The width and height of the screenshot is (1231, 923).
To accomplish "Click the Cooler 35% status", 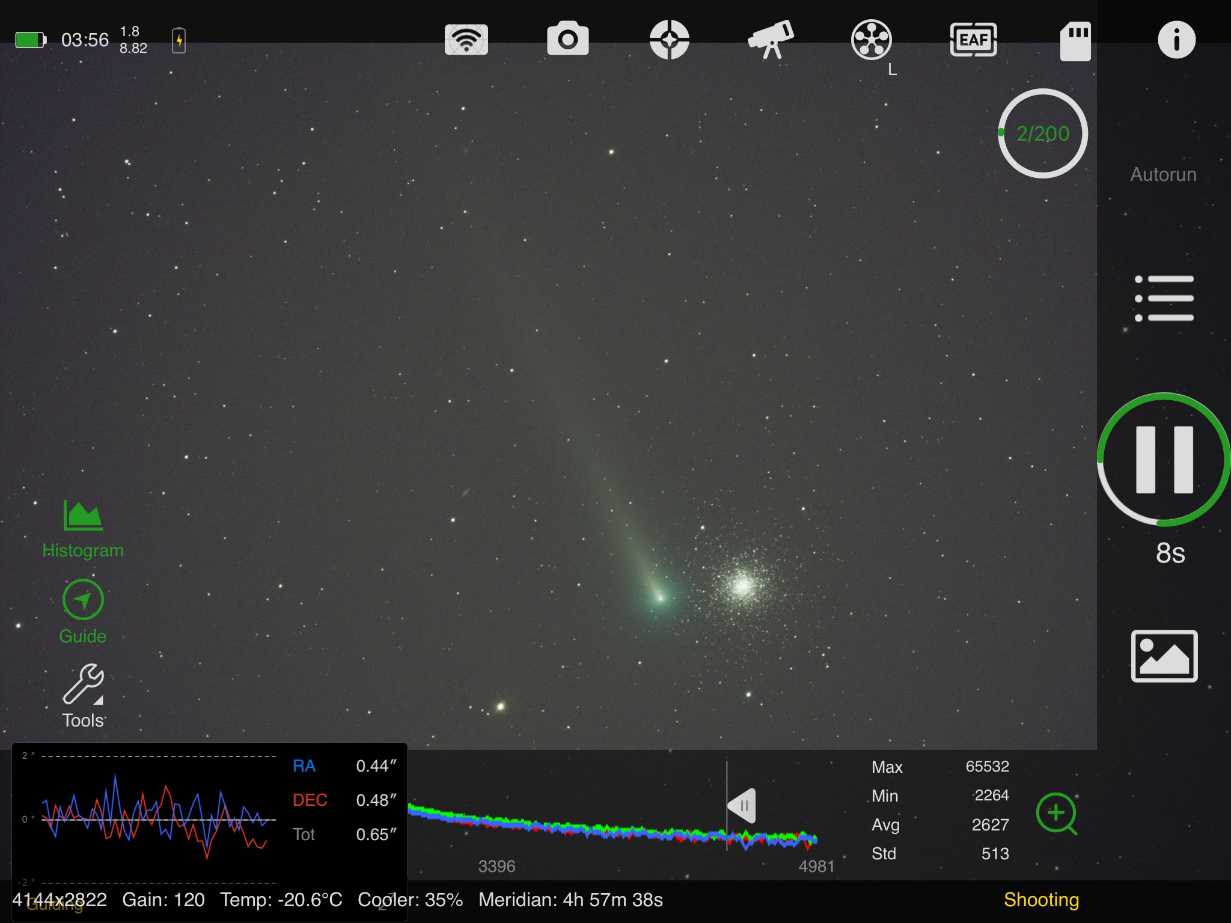I will click(410, 900).
